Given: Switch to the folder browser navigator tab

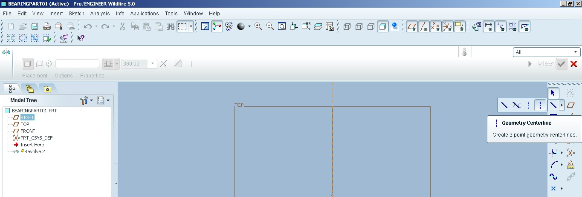Looking at the screenshot, I should 29,89.
